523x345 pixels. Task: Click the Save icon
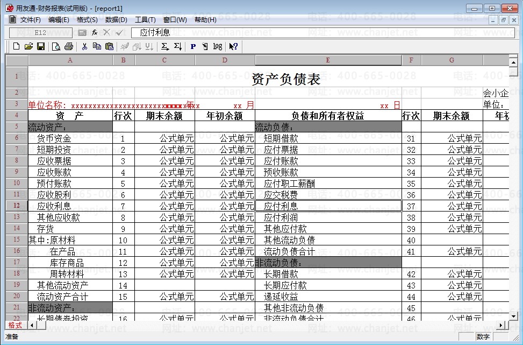point(40,46)
